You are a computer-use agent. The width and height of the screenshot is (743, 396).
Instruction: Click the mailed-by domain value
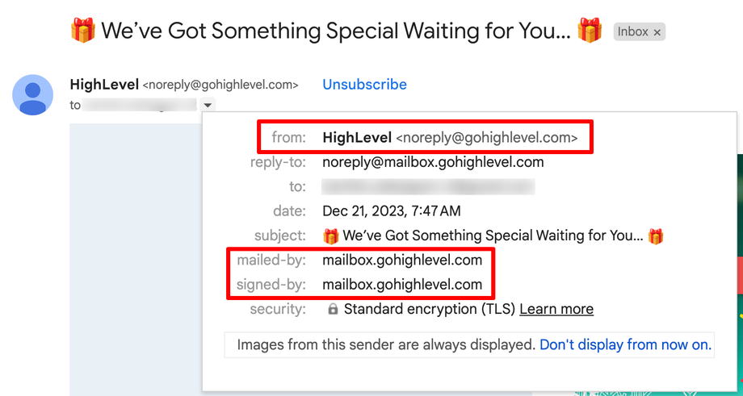click(402, 260)
